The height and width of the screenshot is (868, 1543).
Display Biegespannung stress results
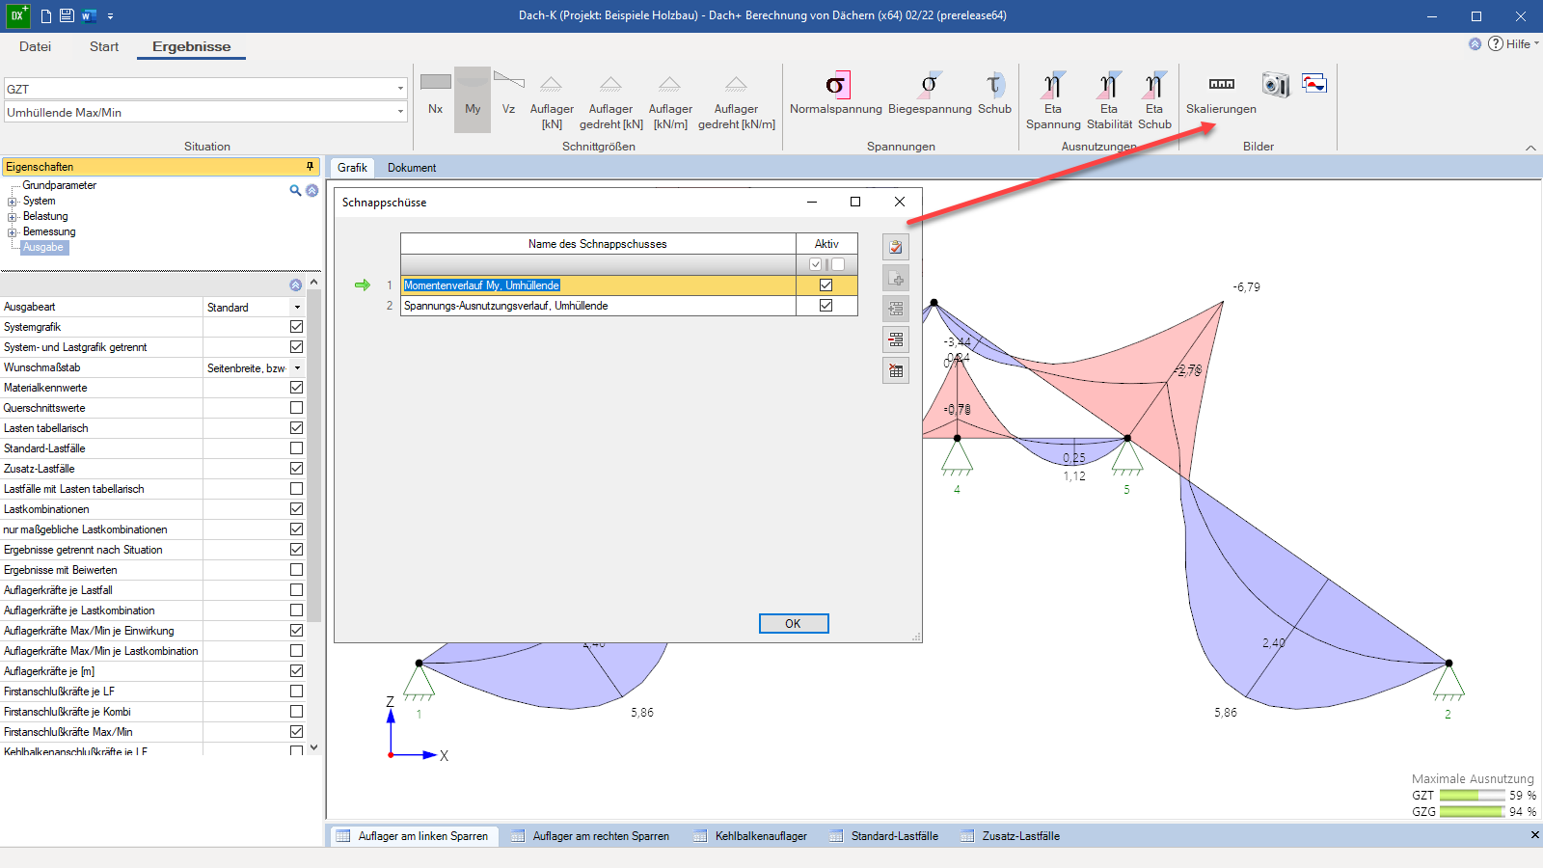coord(930,95)
